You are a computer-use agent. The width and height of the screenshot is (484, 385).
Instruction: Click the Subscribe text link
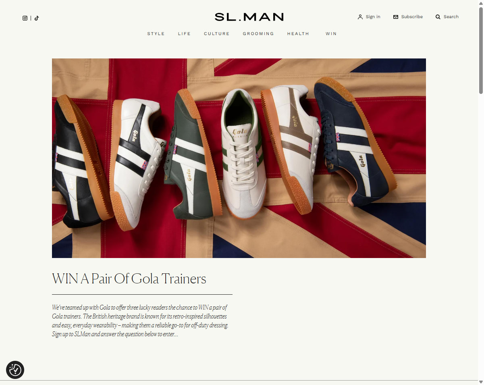tap(412, 17)
